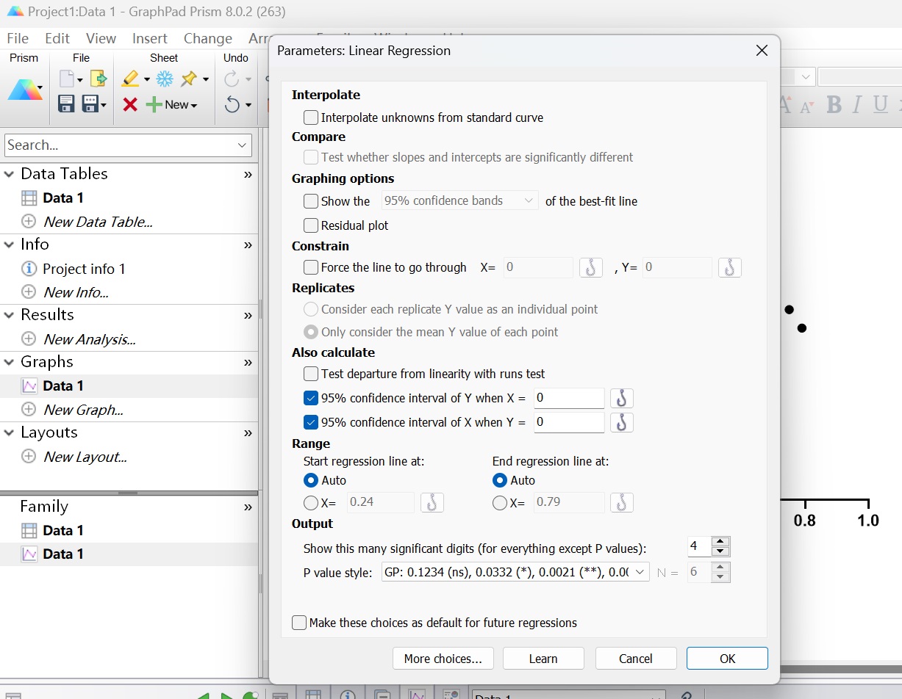The height and width of the screenshot is (699, 902).
Task: Click the open/import file folder icon
Action: point(99,79)
